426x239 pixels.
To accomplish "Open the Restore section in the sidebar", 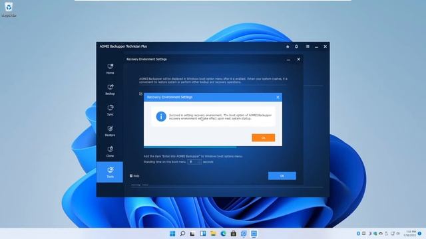I will (x=110, y=131).
